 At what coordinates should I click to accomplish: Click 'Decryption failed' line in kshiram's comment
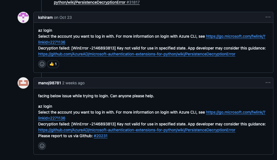pyautogui.click(x=152, y=48)
